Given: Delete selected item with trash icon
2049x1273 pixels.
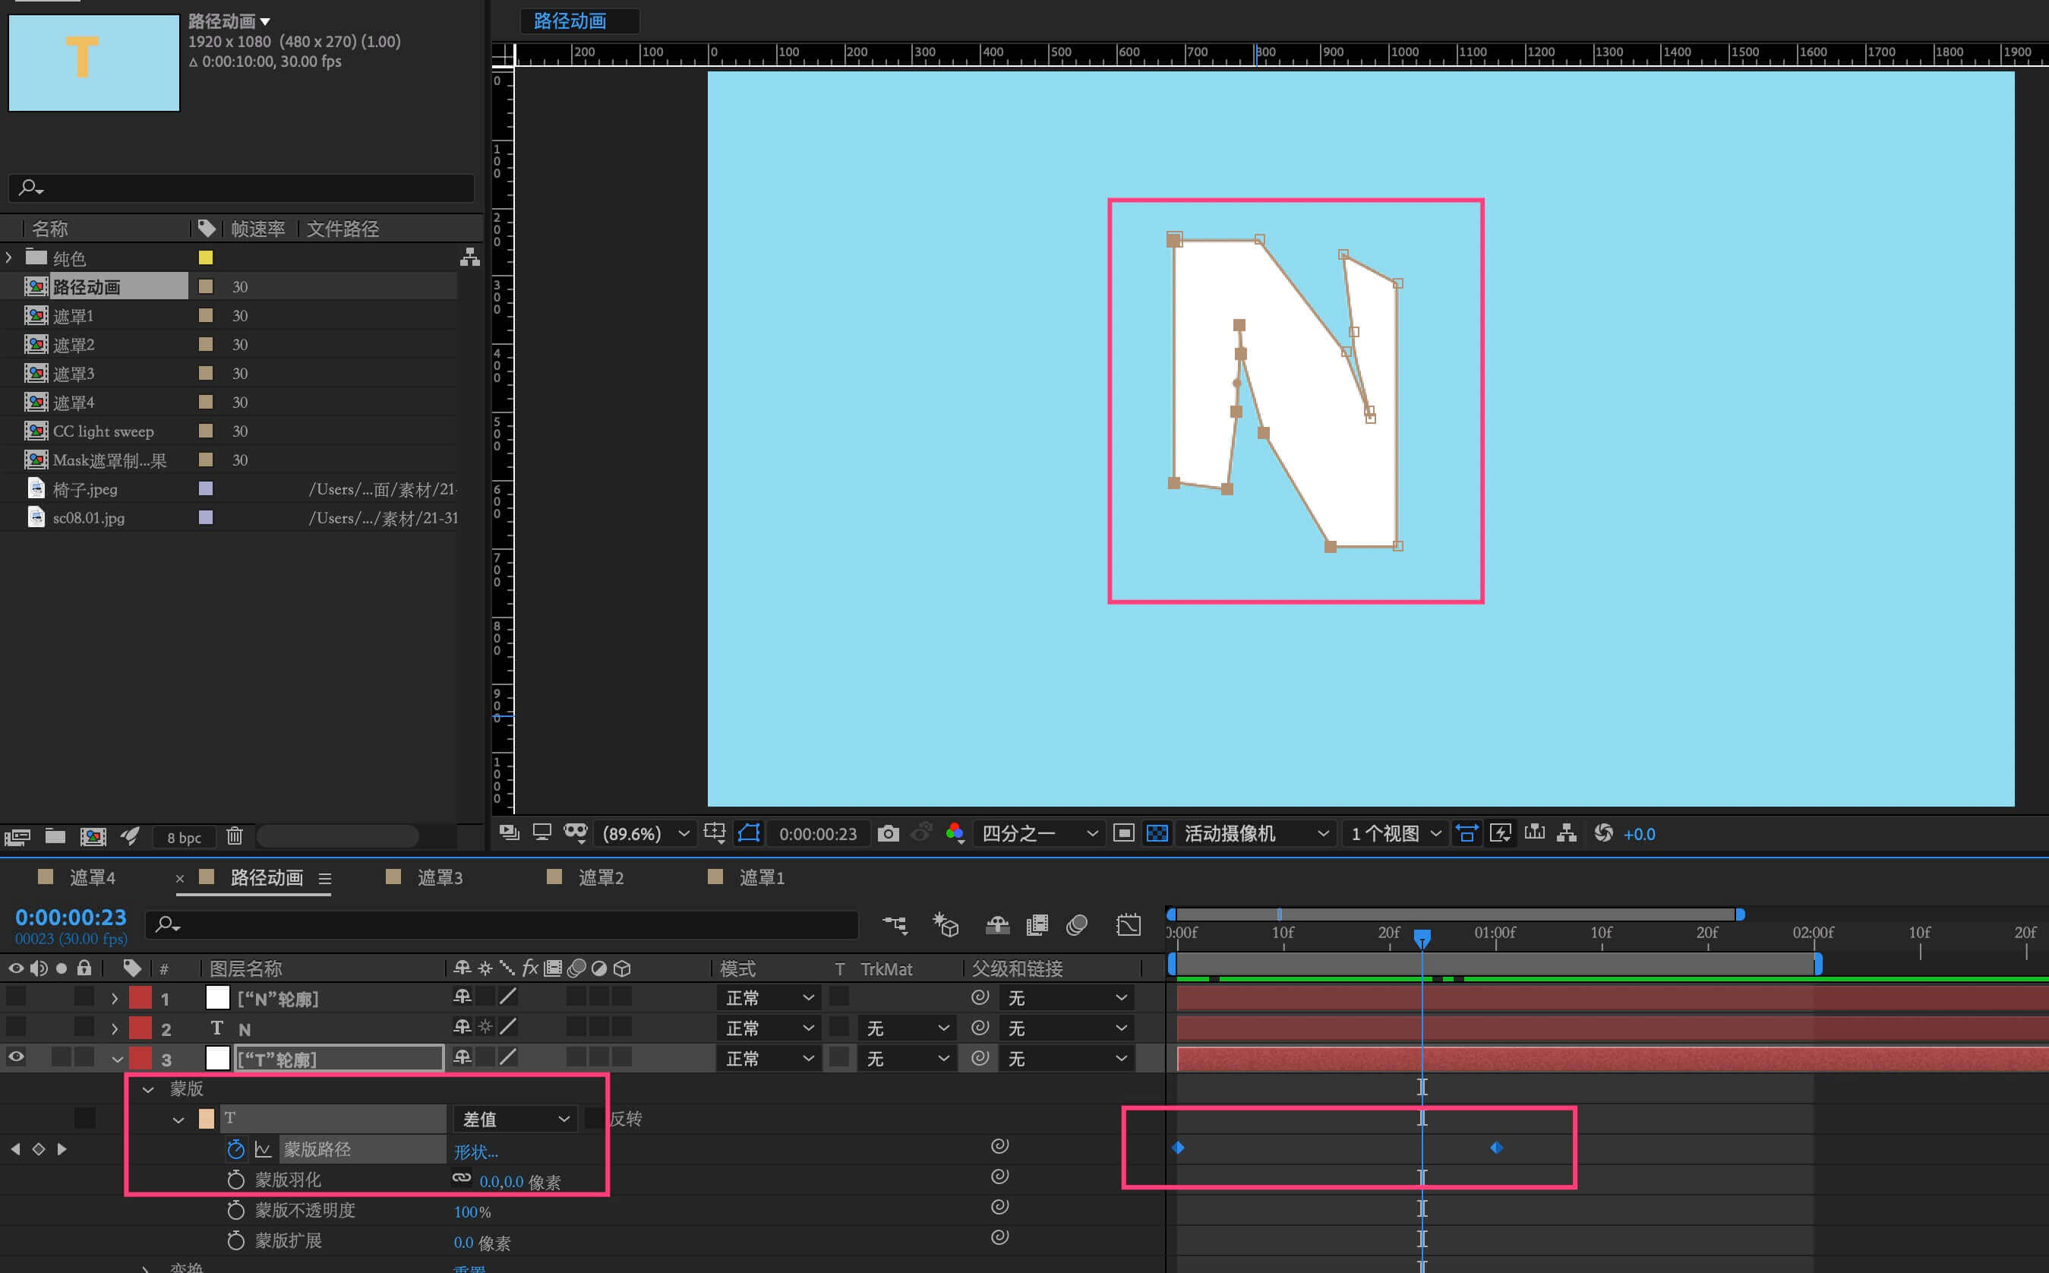Looking at the screenshot, I should [235, 836].
